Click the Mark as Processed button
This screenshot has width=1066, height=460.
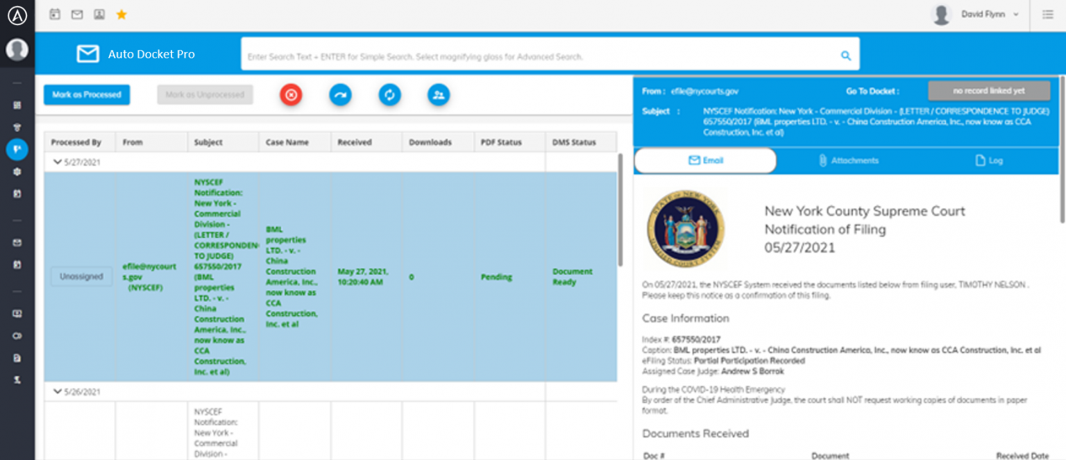coord(86,94)
